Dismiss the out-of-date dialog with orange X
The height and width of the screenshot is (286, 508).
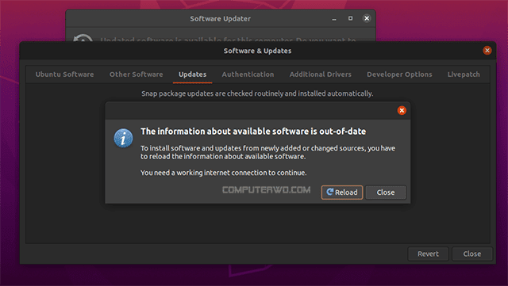coord(402,111)
